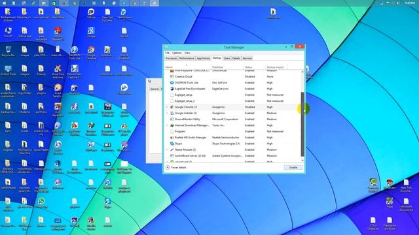Expand the Google Chrome (7) startup group
The width and height of the screenshot is (419, 235).
[x=168, y=107]
